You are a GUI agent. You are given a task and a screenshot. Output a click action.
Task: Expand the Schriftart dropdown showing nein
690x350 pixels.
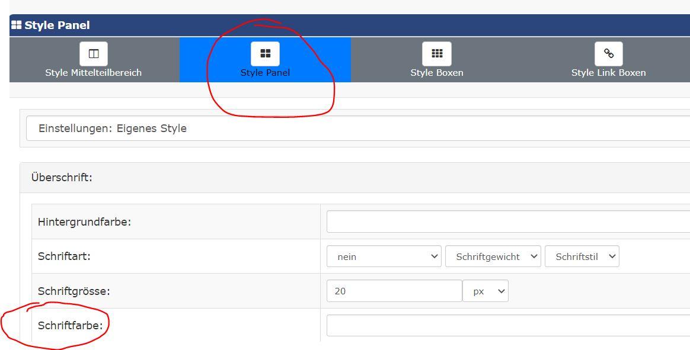(x=384, y=256)
